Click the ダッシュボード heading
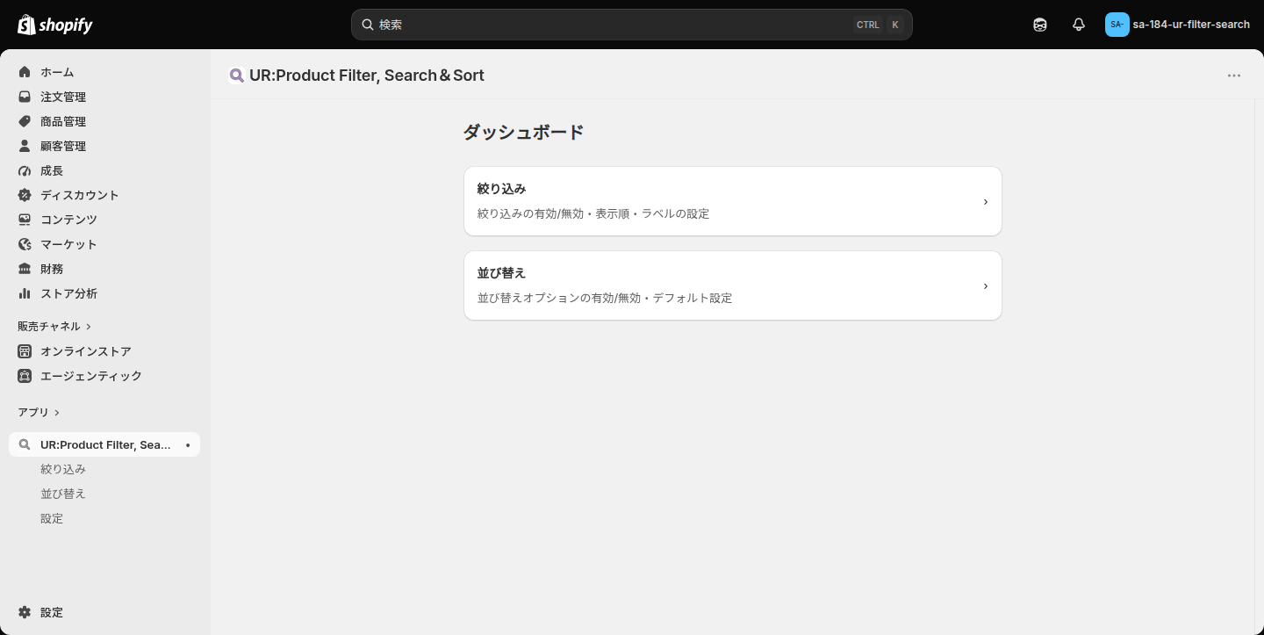Image resolution: width=1264 pixels, height=635 pixels. click(x=524, y=133)
